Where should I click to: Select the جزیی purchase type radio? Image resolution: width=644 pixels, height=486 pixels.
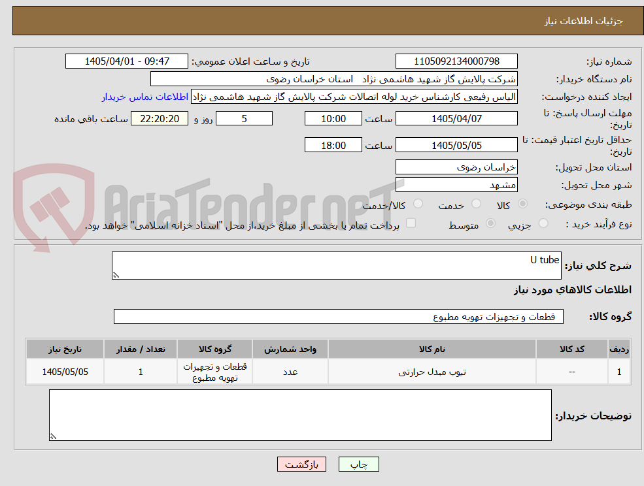[x=543, y=223]
